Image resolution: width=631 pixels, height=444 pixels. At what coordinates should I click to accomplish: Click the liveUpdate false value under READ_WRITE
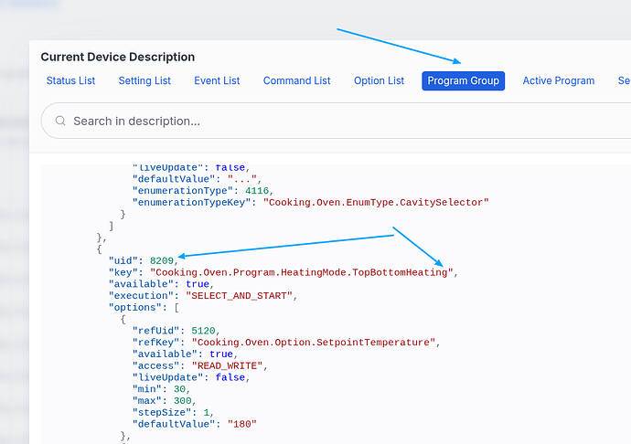(230, 377)
